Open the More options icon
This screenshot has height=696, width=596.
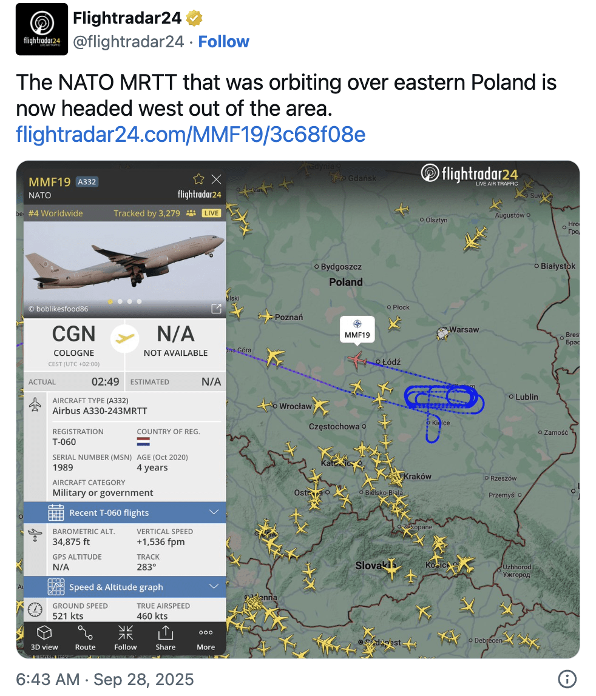206,638
